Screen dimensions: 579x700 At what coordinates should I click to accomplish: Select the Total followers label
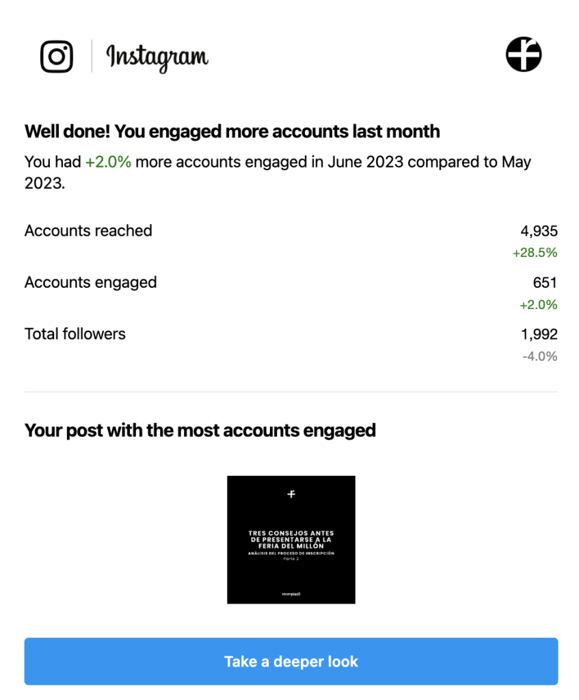coord(75,334)
